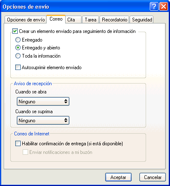This screenshot has height=186, width=170.
Task: Close the Opciones de envío dialog
Action: tap(163, 7)
